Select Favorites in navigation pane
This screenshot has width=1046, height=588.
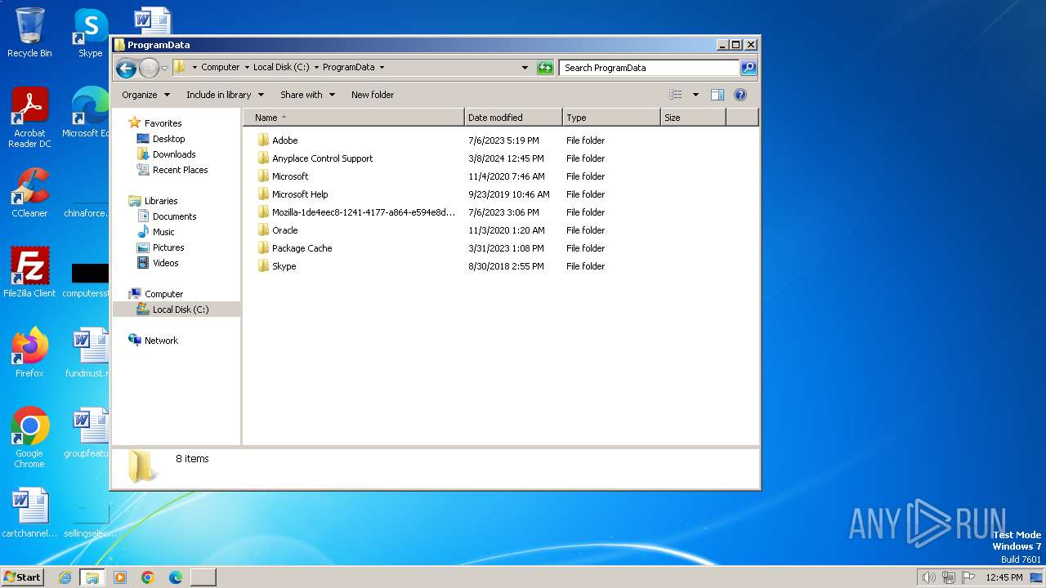163,123
